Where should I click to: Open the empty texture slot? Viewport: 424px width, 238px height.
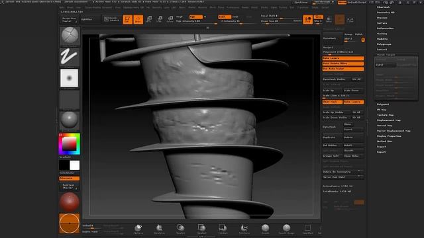[x=70, y=100]
